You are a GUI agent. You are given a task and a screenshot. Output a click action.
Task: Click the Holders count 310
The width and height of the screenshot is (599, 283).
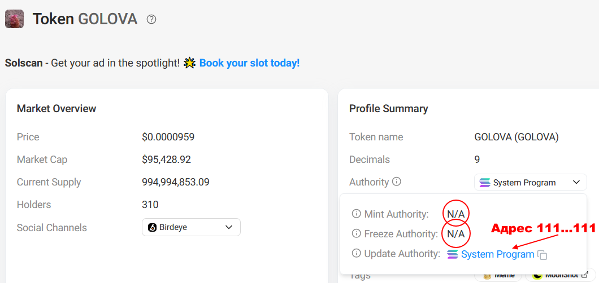[x=150, y=205]
